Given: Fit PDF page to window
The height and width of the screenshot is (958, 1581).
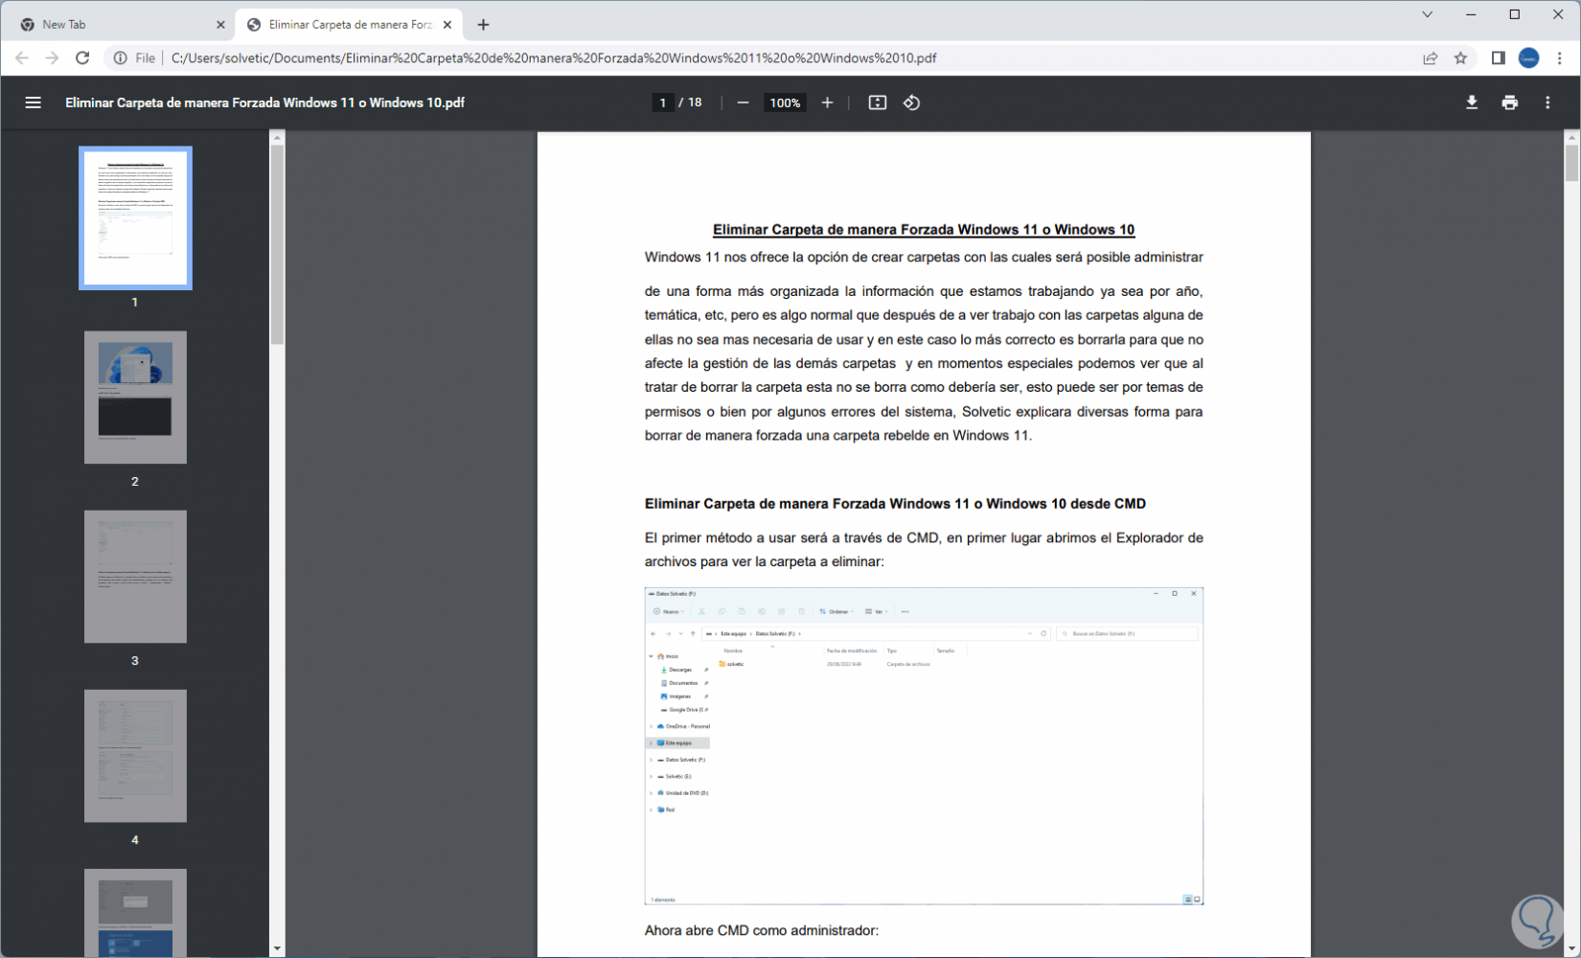Looking at the screenshot, I should [x=878, y=103].
